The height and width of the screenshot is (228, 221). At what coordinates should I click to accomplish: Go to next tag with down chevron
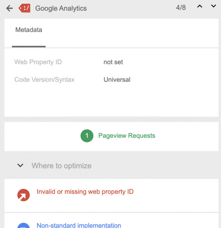[213, 6]
